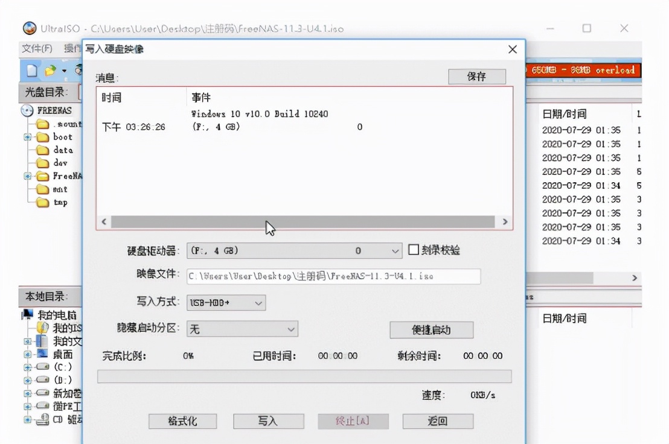Click right scroll arrow in UltraISO file list

(x=635, y=278)
